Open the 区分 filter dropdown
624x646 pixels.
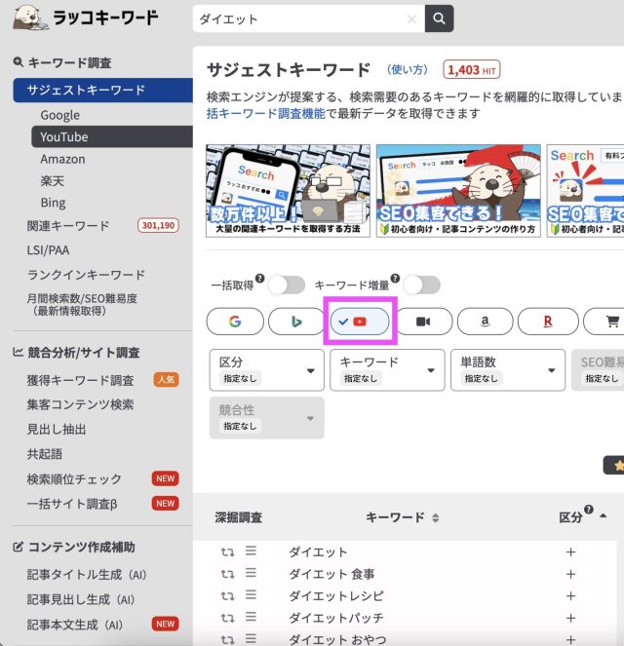(266, 370)
